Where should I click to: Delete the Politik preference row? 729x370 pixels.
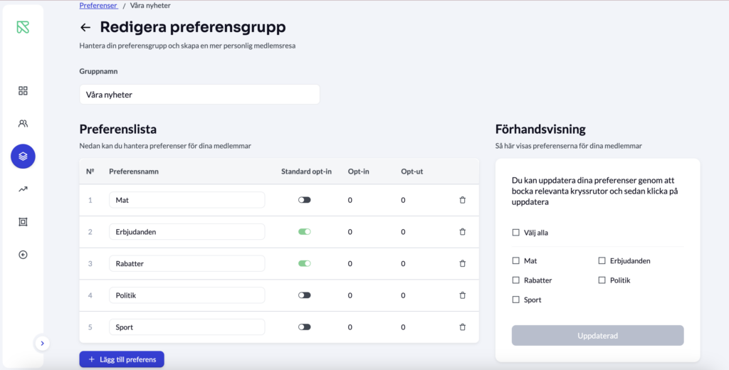coord(462,295)
